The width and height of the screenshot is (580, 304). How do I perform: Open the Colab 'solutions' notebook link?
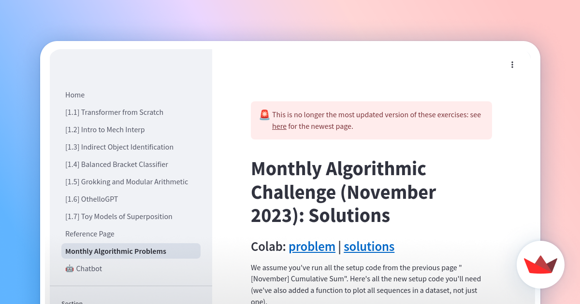(x=369, y=247)
